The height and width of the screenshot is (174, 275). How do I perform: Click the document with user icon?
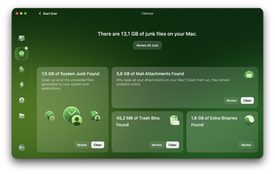pyautogui.click(x=95, y=116)
